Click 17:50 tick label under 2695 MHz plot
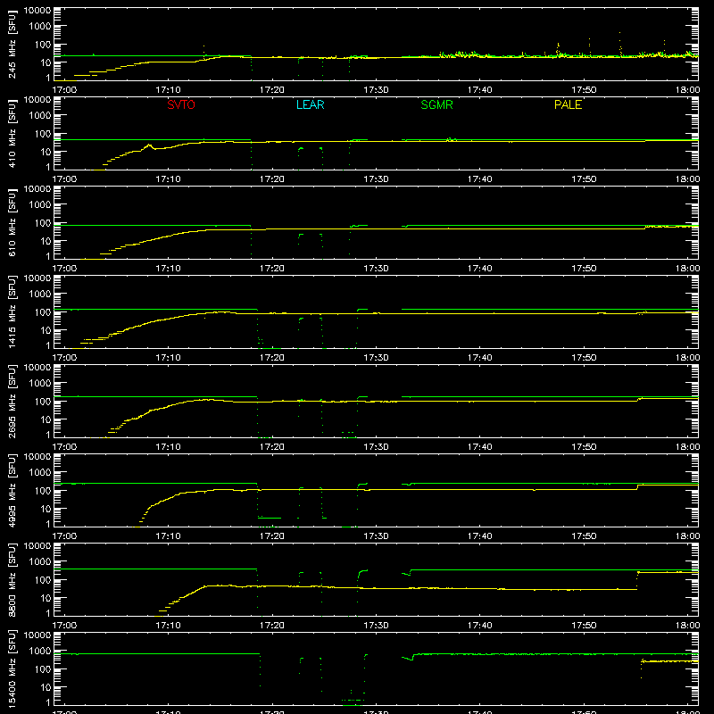714x714 pixels. coord(584,447)
